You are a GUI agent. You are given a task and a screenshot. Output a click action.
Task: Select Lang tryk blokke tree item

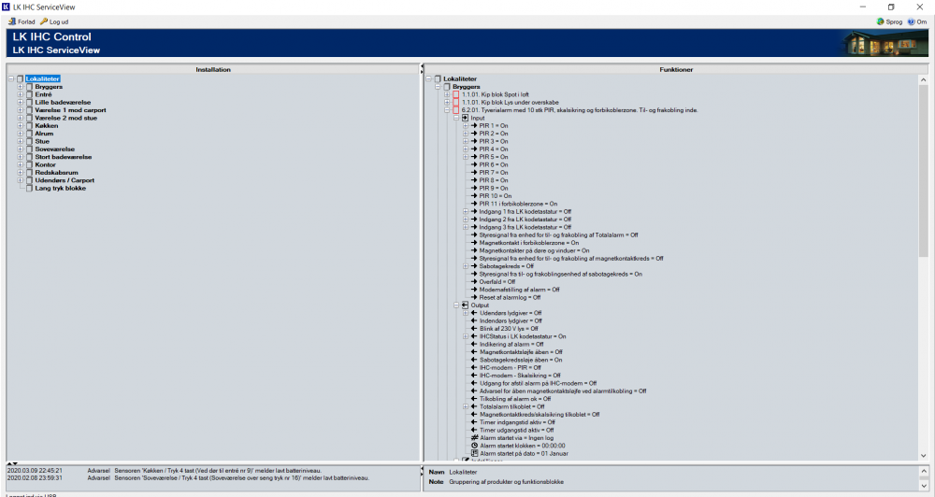pos(62,188)
